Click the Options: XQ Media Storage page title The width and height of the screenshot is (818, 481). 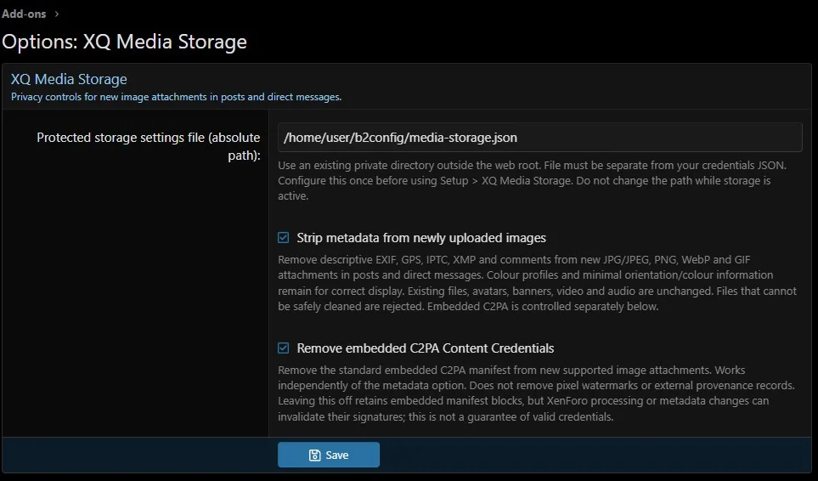coord(124,42)
